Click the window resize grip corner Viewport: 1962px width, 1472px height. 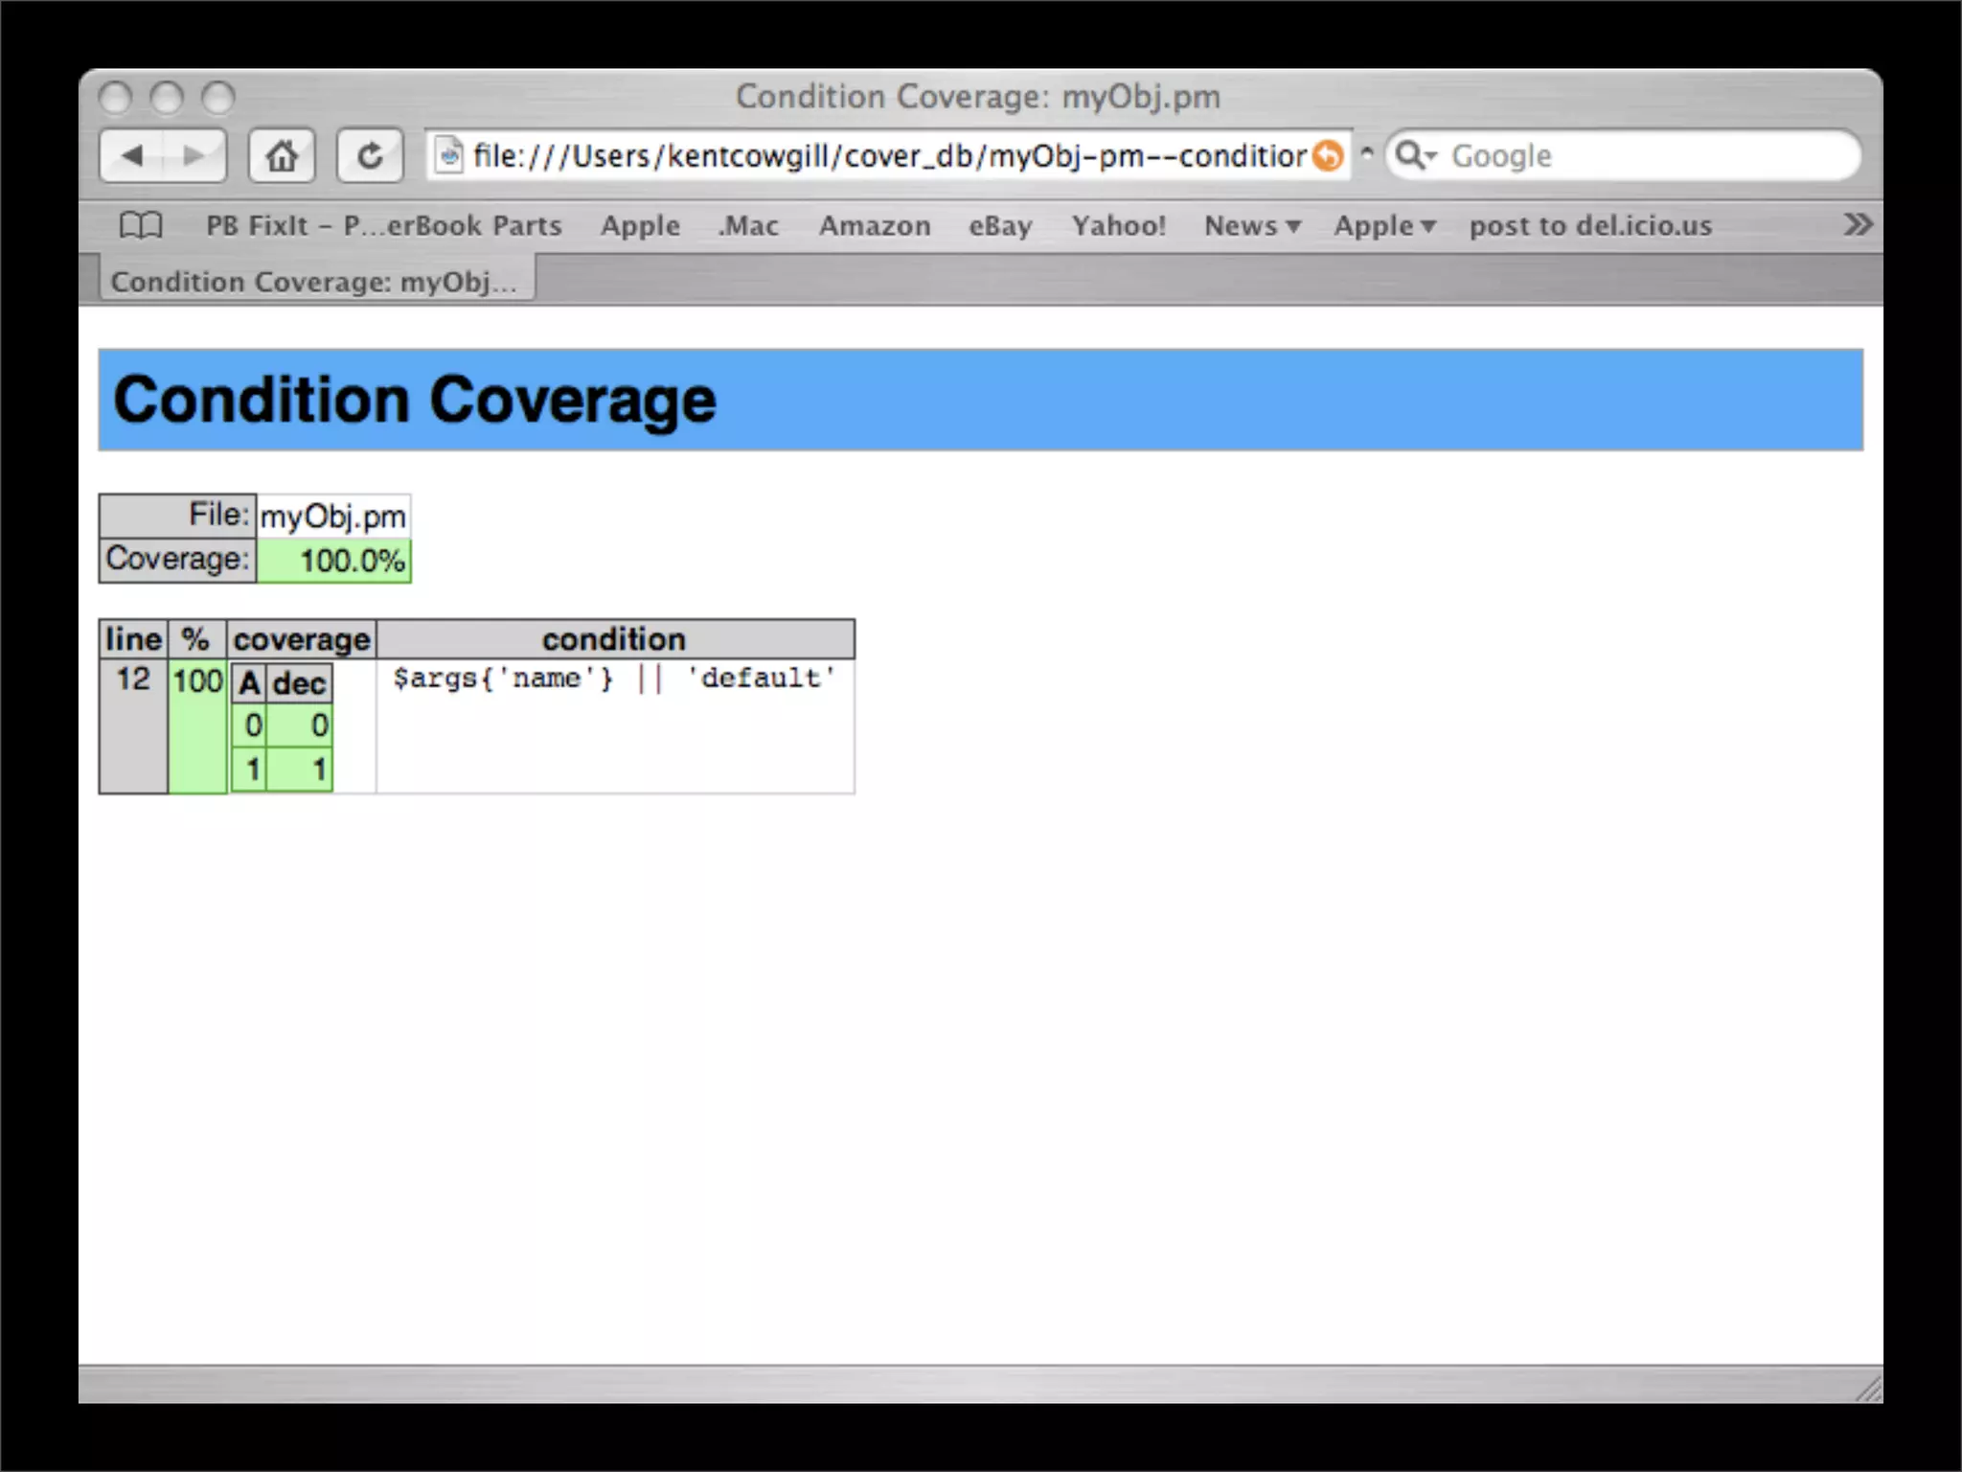point(1867,1388)
